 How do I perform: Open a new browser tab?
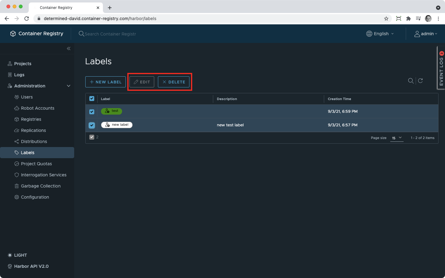coord(110,8)
